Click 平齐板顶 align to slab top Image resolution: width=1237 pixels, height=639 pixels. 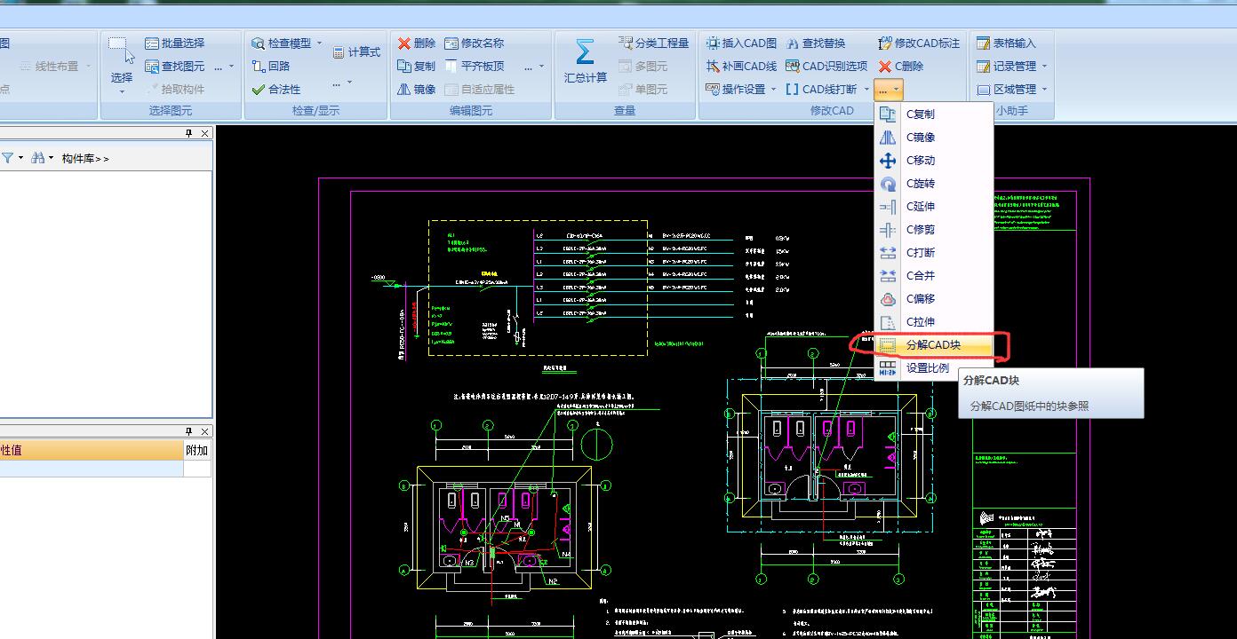(475, 66)
